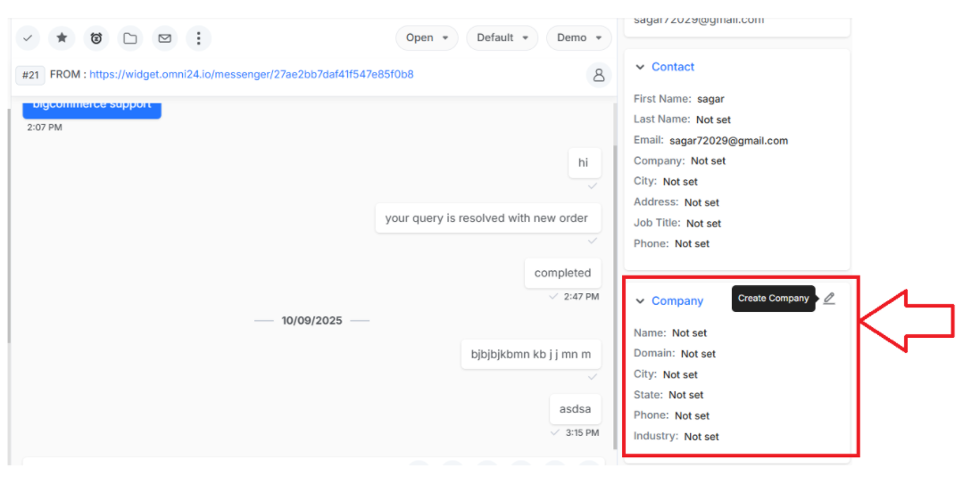Open the Default dropdown

[x=502, y=38]
